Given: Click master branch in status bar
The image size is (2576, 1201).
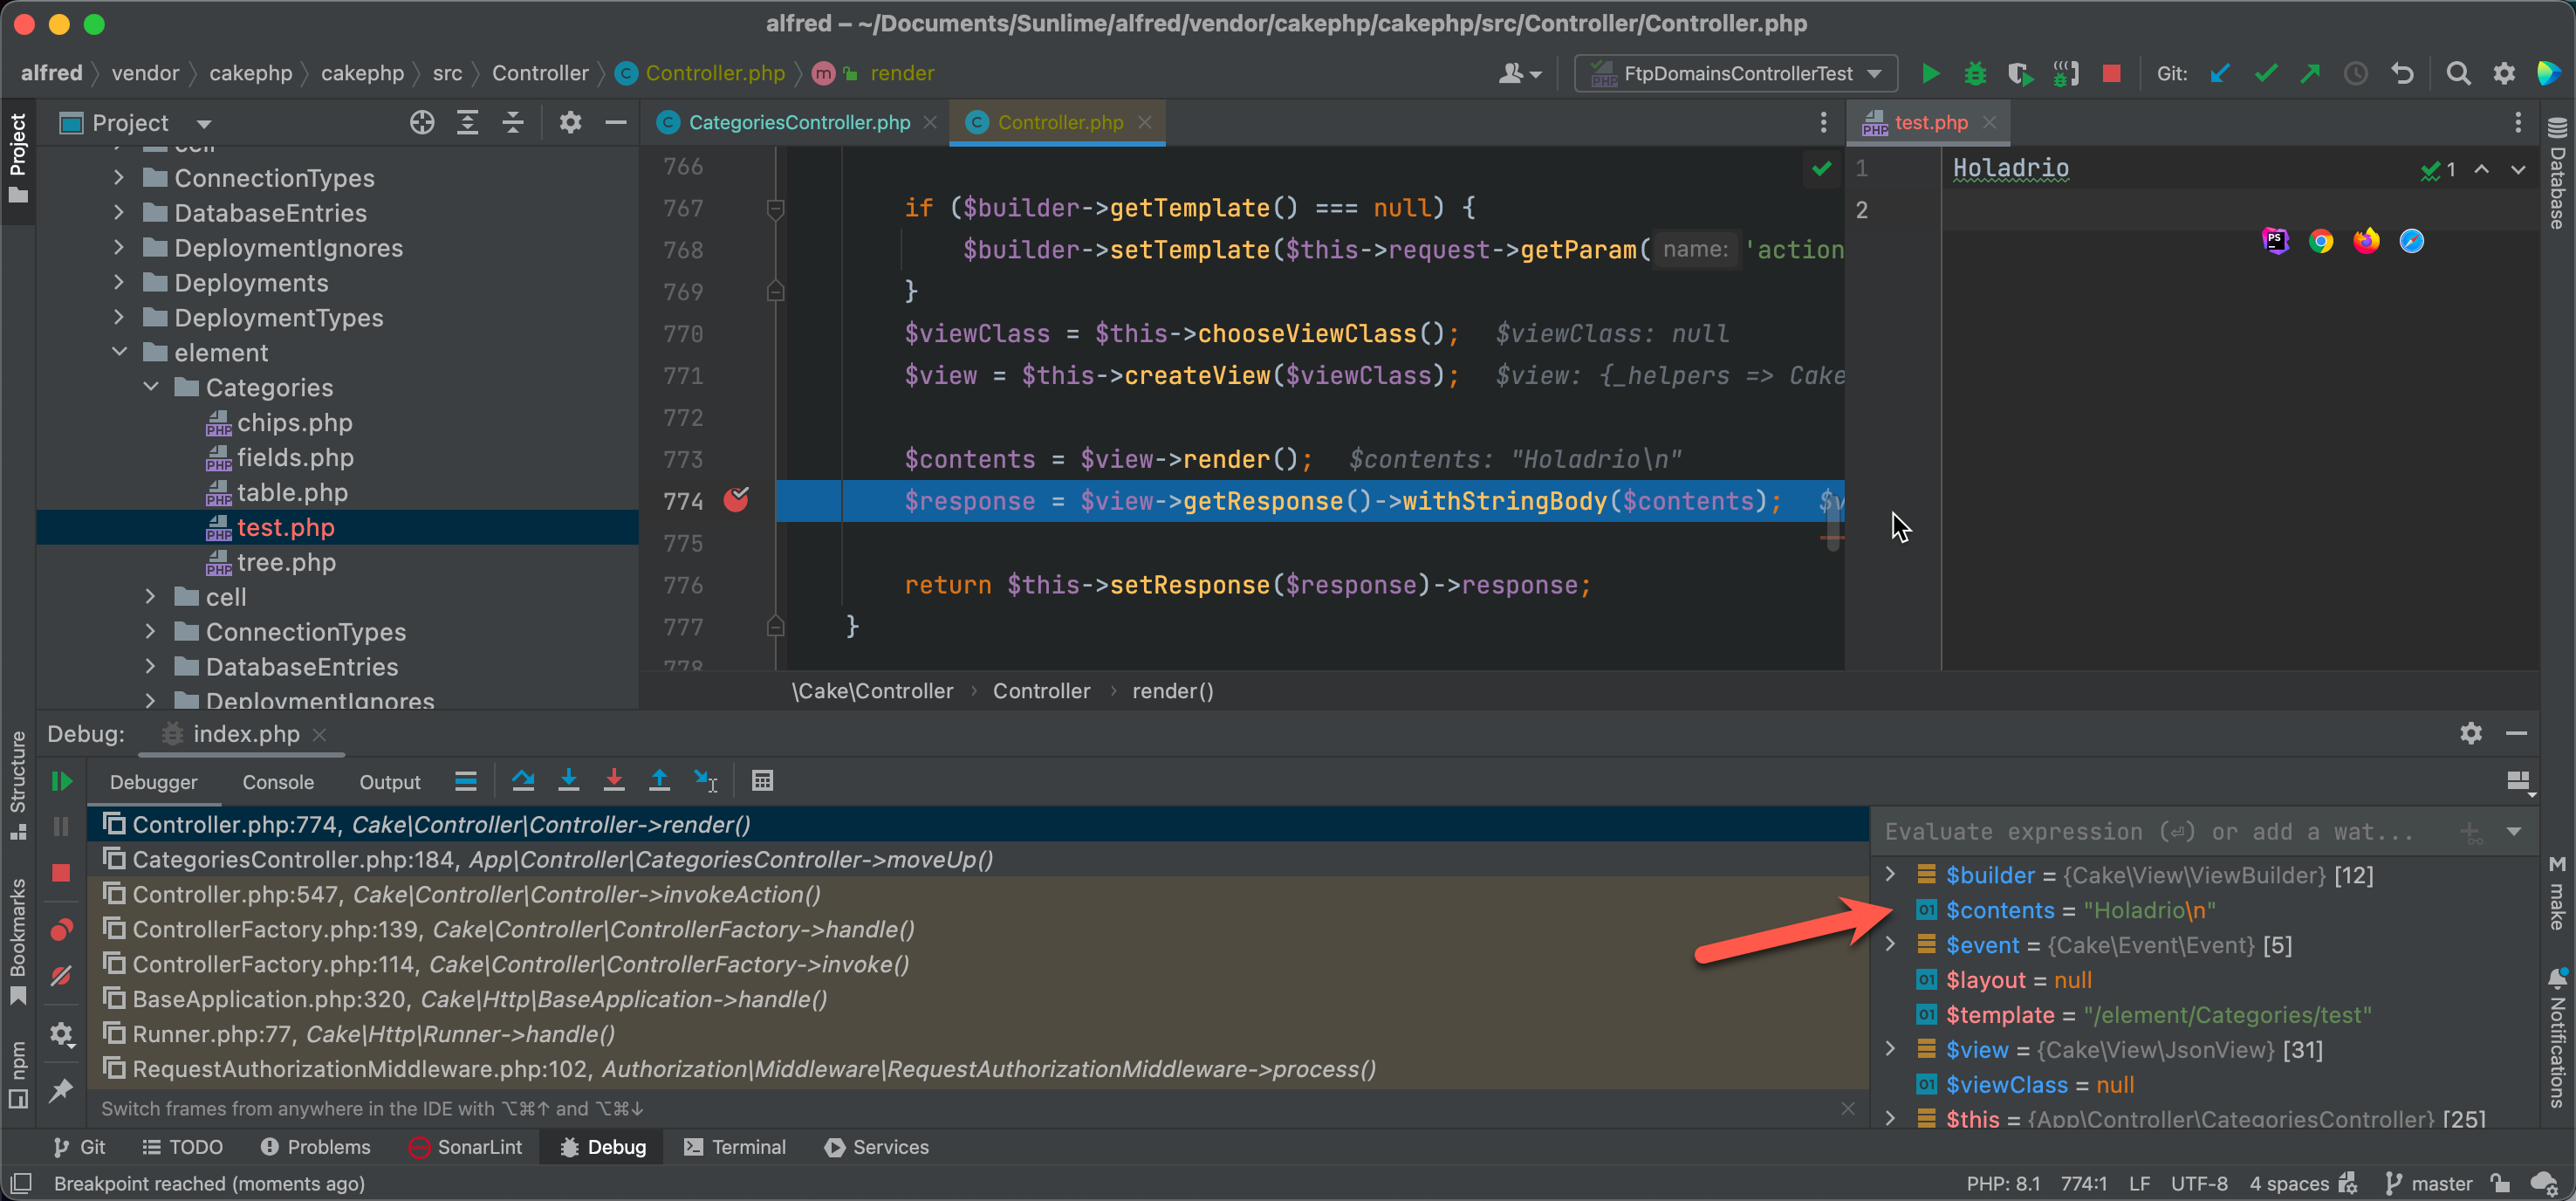Looking at the screenshot, I should click(x=2428, y=1183).
